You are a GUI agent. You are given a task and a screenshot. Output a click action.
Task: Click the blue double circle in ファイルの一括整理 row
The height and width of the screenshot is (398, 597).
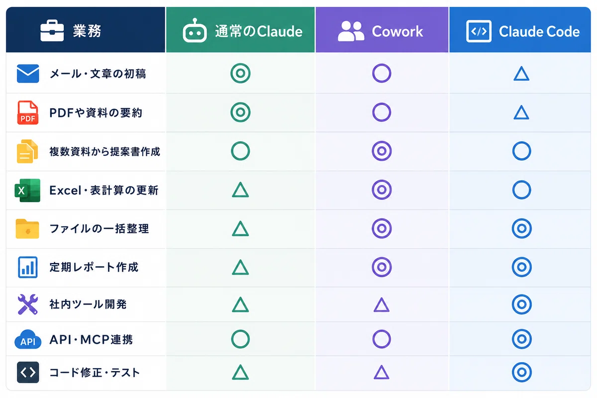(x=521, y=229)
